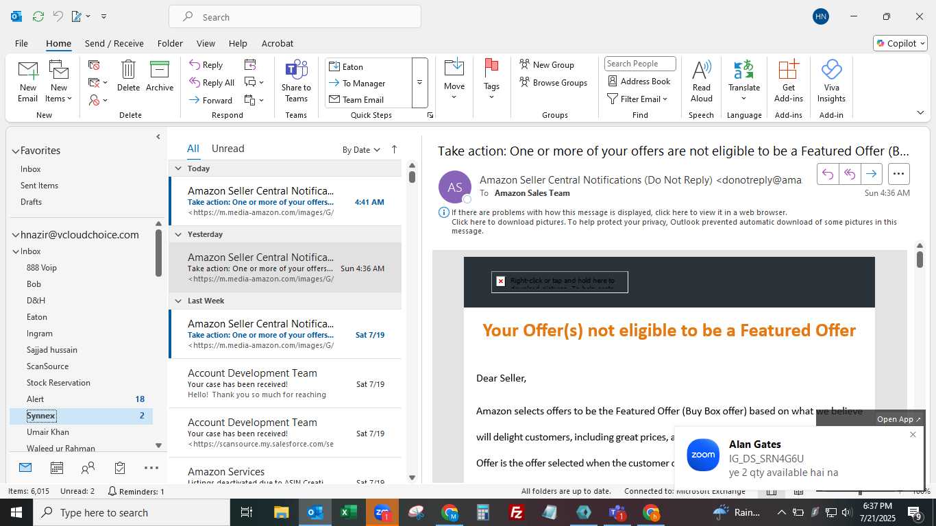Collapse the ribbon with the chevron

920,112
